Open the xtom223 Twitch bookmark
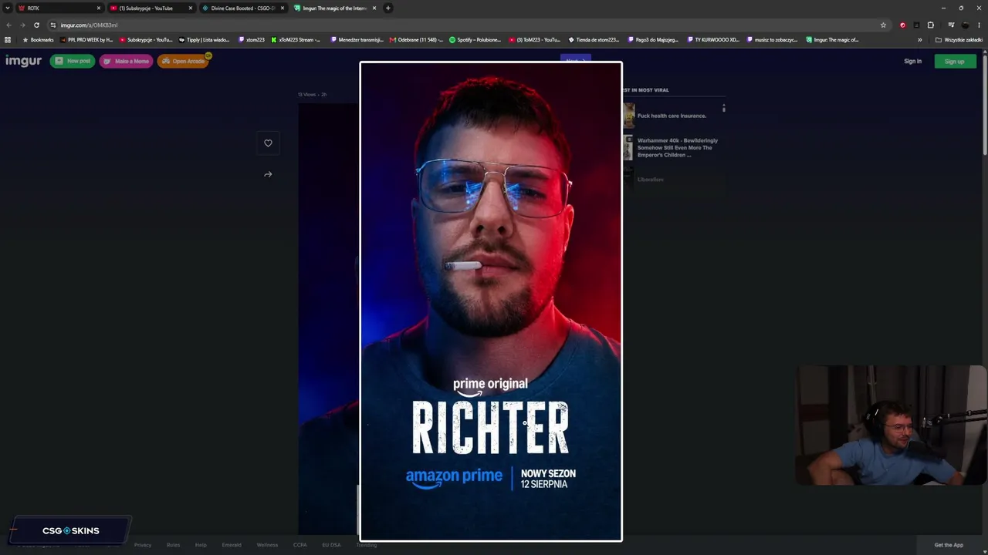The width and height of the screenshot is (988, 555). tap(252, 39)
